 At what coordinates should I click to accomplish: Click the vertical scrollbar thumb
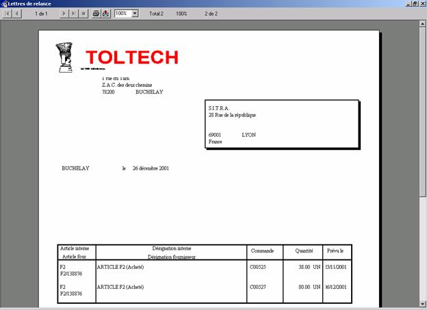422,112
